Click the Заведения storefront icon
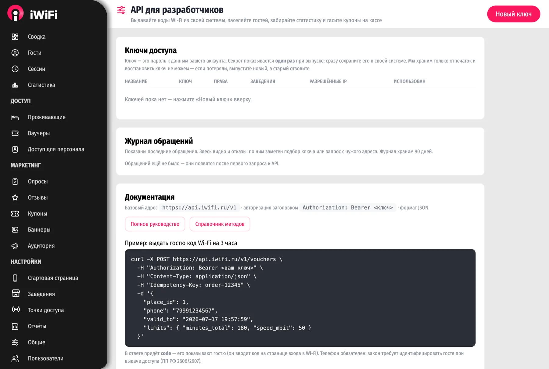The image size is (549, 369). pyautogui.click(x=16, y=294)
